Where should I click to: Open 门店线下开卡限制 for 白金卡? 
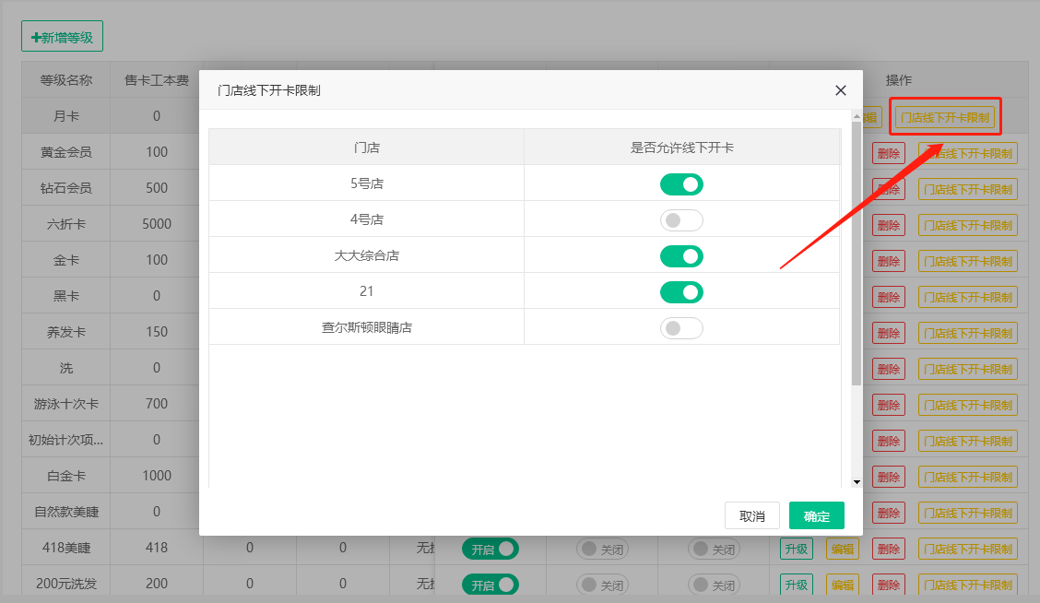point(968,477)
